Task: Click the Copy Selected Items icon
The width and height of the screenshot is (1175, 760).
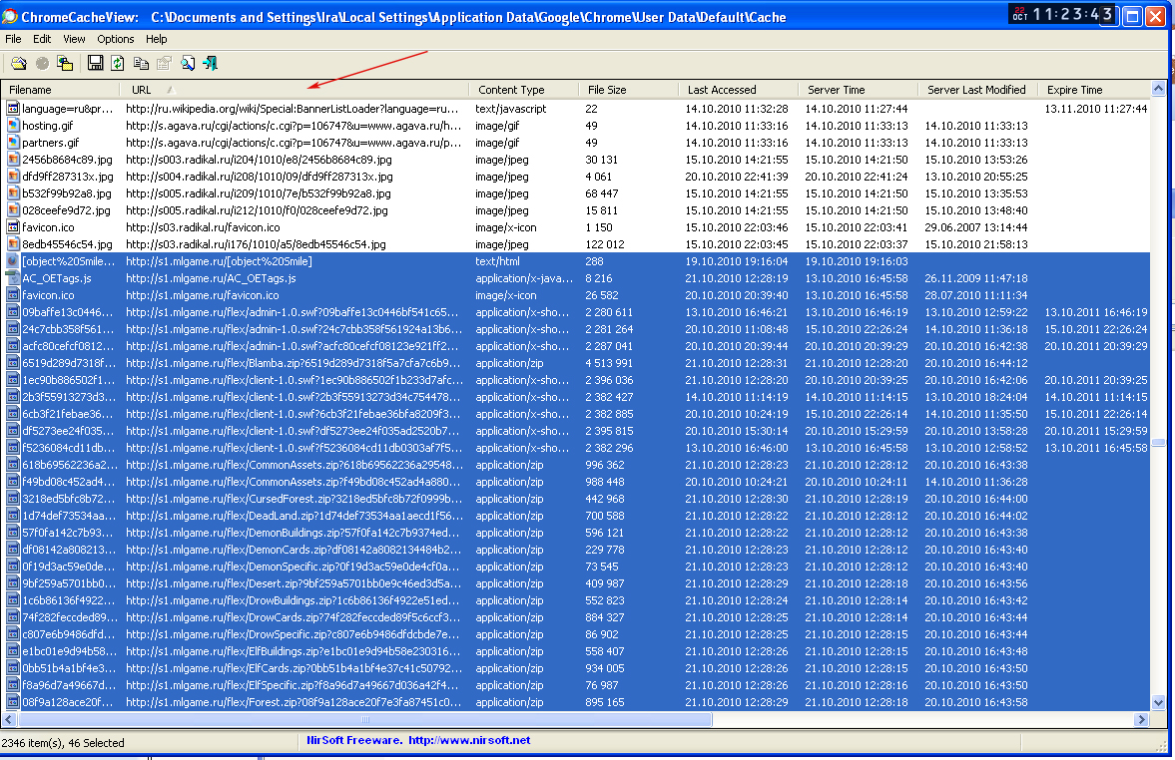Action: pyautogui.click(x=141, y=64)
